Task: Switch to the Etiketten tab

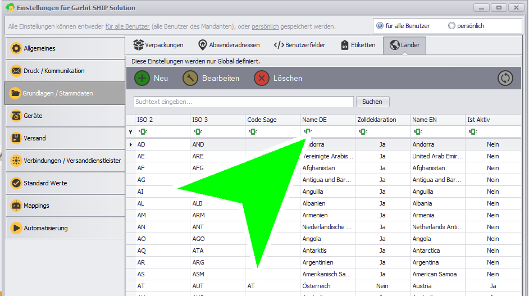Action: click(358, 45)
